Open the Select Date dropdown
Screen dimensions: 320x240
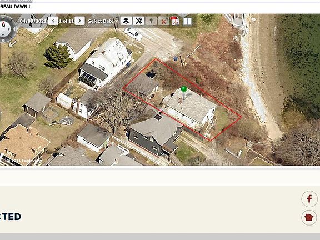103,21
